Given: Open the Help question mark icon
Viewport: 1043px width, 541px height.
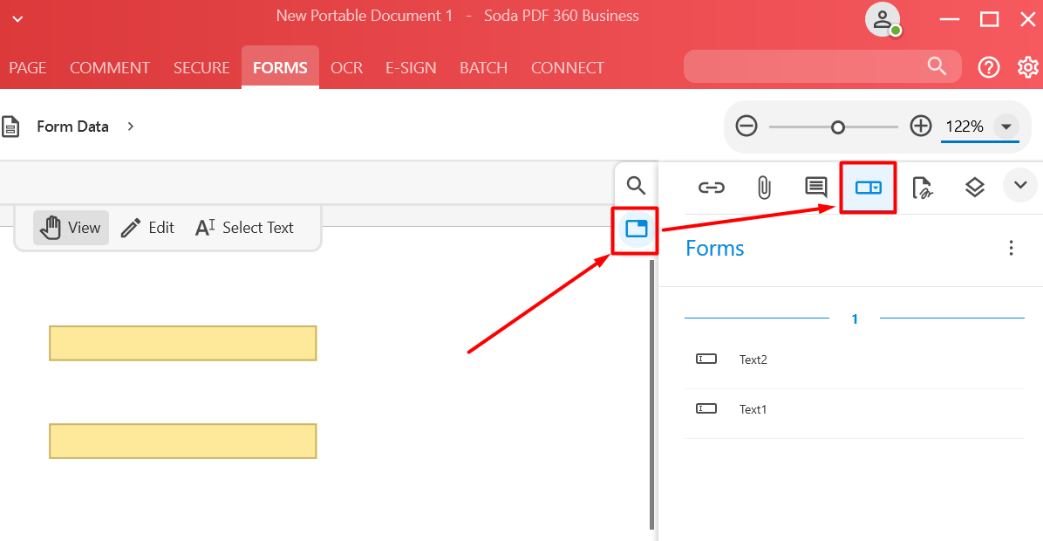Looking at the screenshot, I should pos(988,67).
